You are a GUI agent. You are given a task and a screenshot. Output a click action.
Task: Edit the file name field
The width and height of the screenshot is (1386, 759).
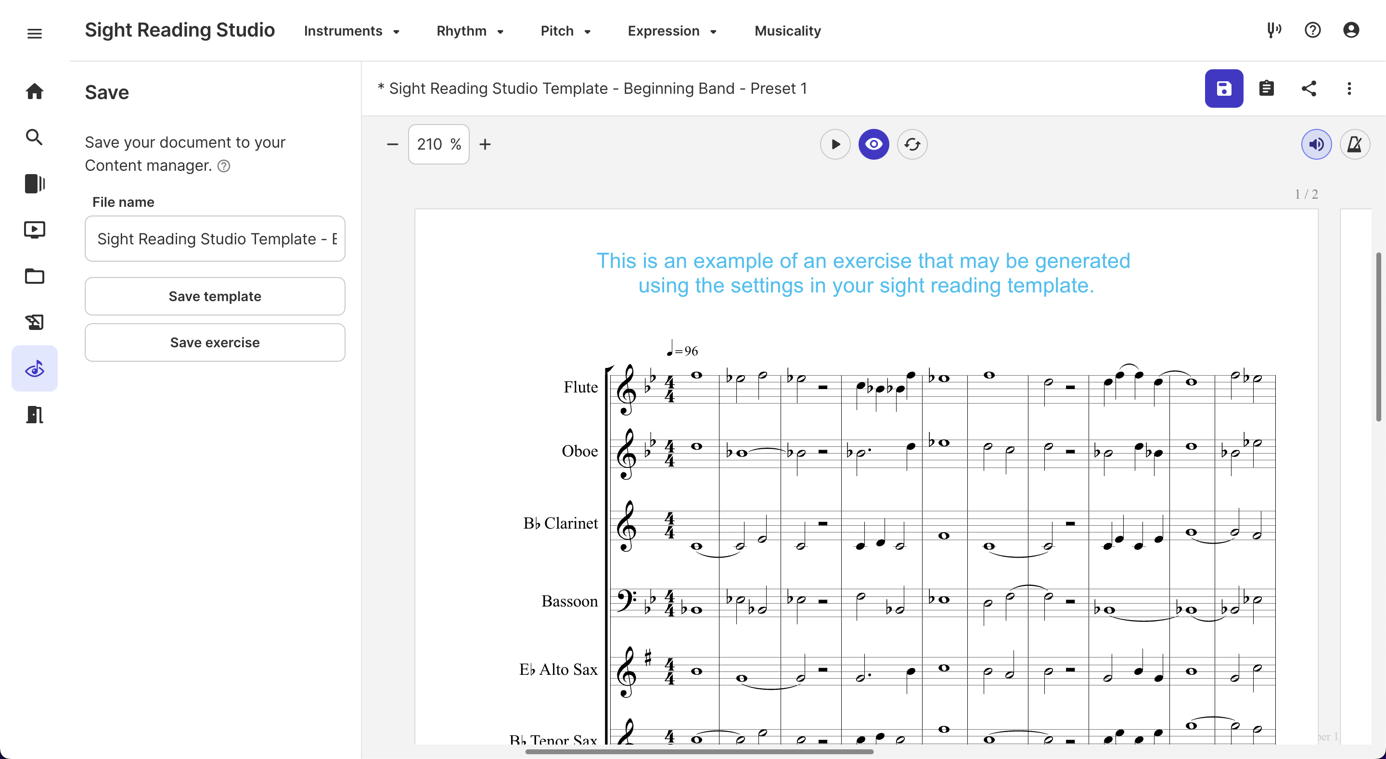pyautogui.click(x=215, y=239)
